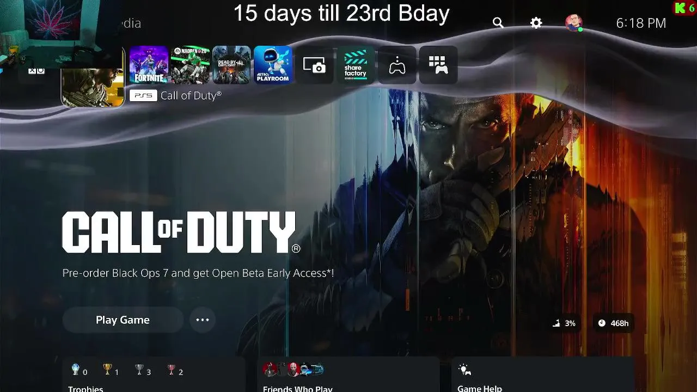Open the search magnifier icon
Image resolution: width=697 pixels, height=392 pixels.
498,23
